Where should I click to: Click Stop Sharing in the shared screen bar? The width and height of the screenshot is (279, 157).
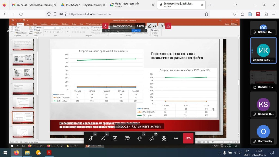(x=136, y=31)
